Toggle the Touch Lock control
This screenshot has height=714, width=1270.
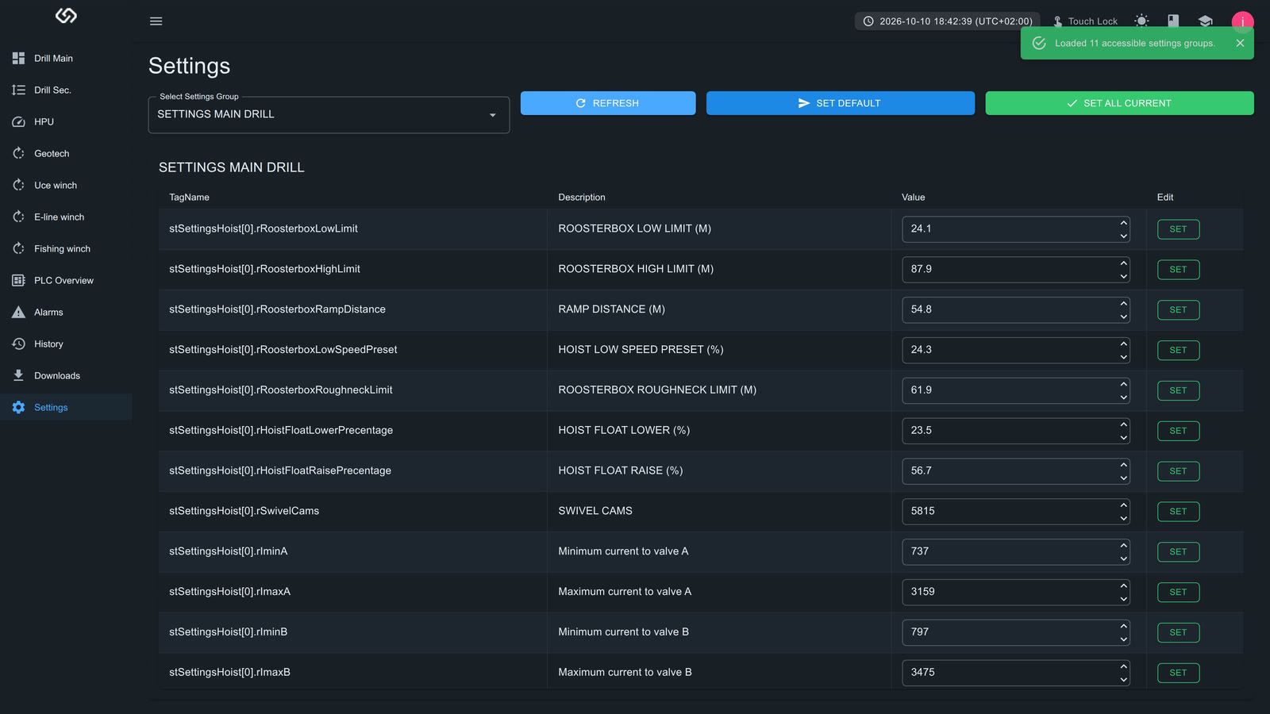point(1085,21)
